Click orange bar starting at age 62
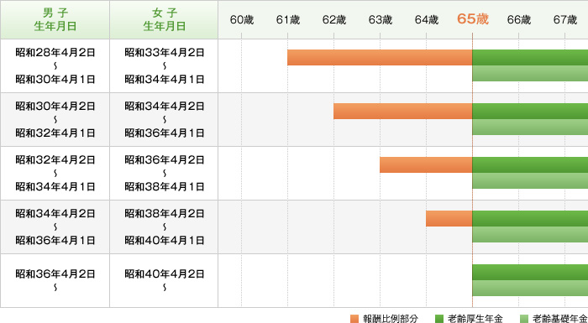This screenshot has height=323, width=588. coord(403,112)
